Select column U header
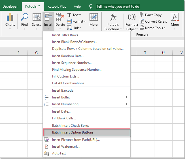This screenshot has height=159, width=185. click(x=163, y=53)
